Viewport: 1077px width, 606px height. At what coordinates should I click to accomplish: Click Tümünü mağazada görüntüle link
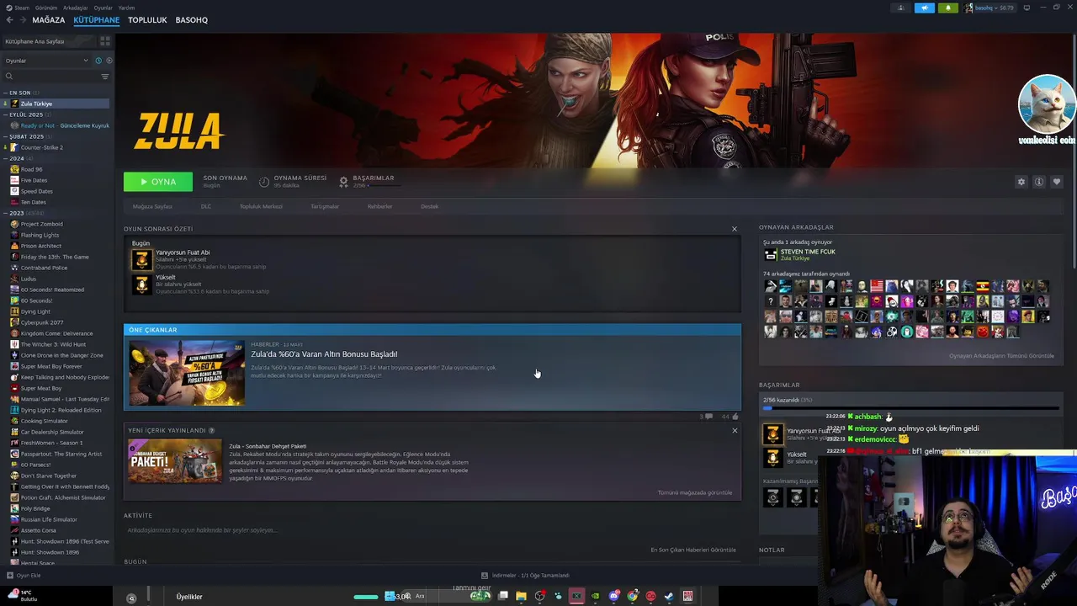coord(694,492)
